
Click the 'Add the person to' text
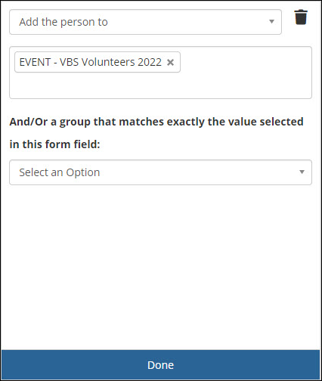click(x=63, y=22)
